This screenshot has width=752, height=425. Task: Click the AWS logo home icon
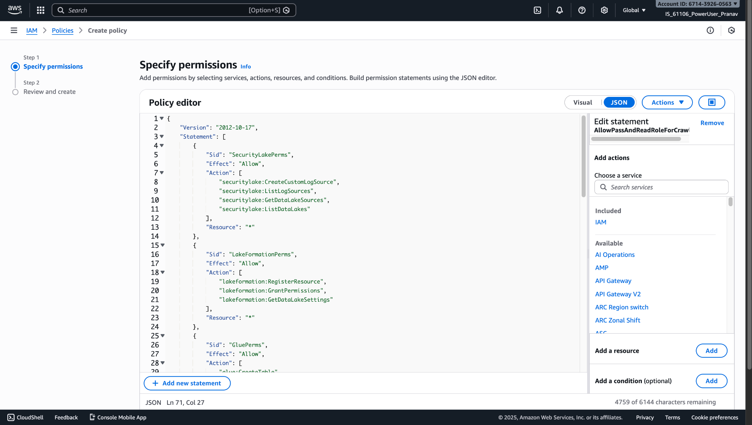[15, 10]
